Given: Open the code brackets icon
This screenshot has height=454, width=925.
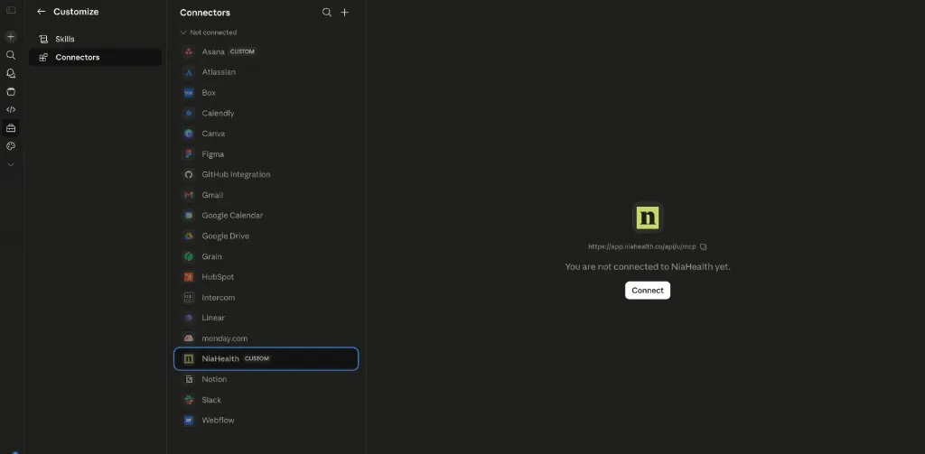Looking at the screenshot, I should [x=11, y=110].
